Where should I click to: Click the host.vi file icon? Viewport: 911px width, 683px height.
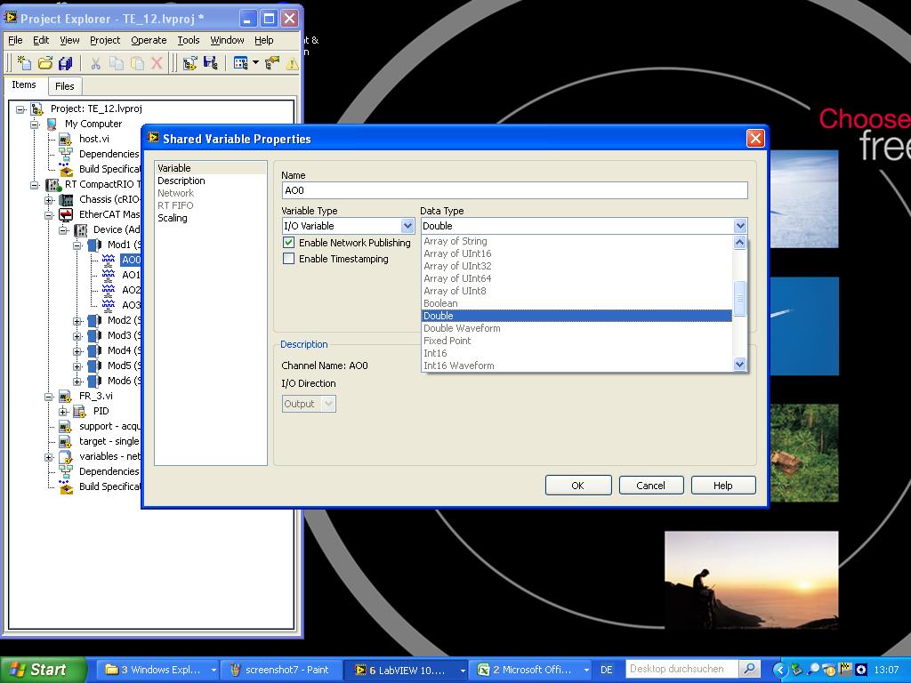(x=65, y=140)
